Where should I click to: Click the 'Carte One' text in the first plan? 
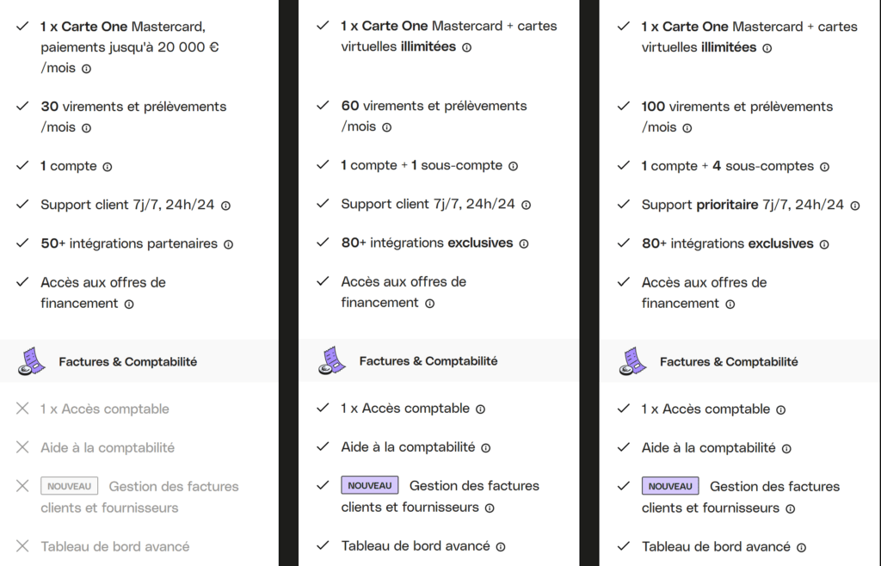pos(95,27)
